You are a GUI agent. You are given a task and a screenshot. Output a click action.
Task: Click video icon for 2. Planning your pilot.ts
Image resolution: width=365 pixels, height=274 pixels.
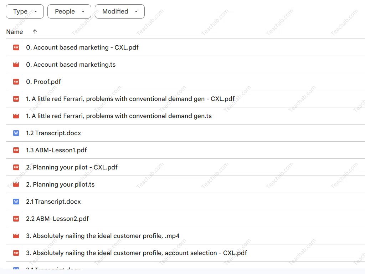(16, 184)
